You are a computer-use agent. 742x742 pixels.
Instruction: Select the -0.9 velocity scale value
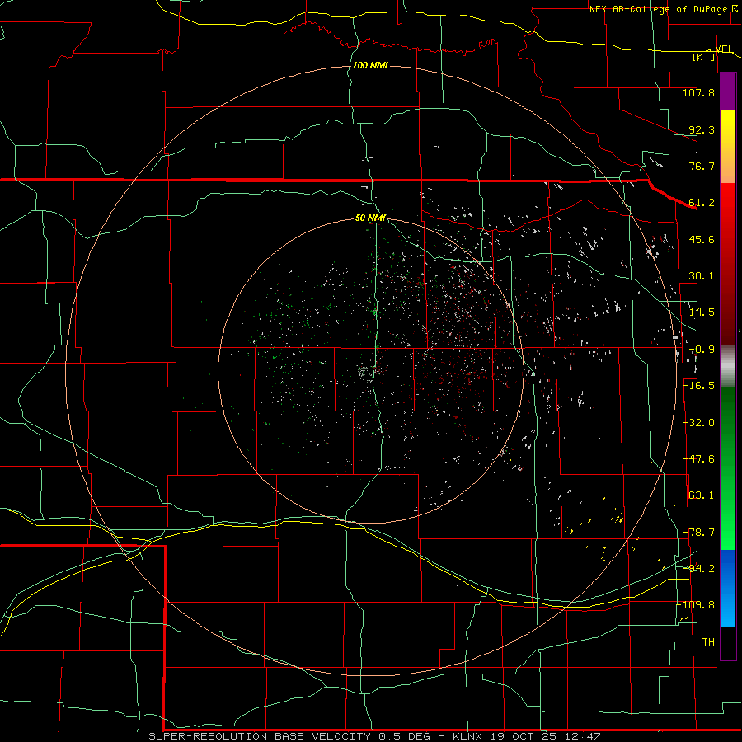702,350
